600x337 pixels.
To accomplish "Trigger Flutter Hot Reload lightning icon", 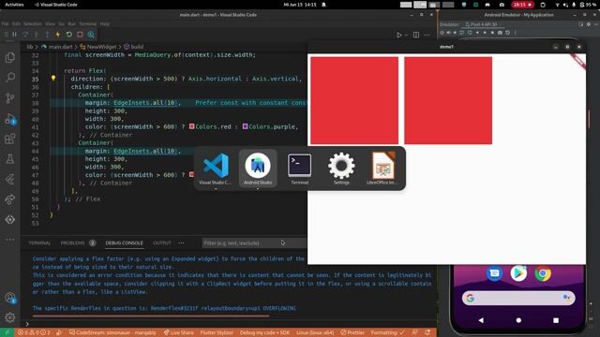I will click(x=58, y=35).
